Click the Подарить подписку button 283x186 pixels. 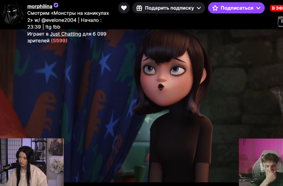pyautogui.click(x=169, y=8)
